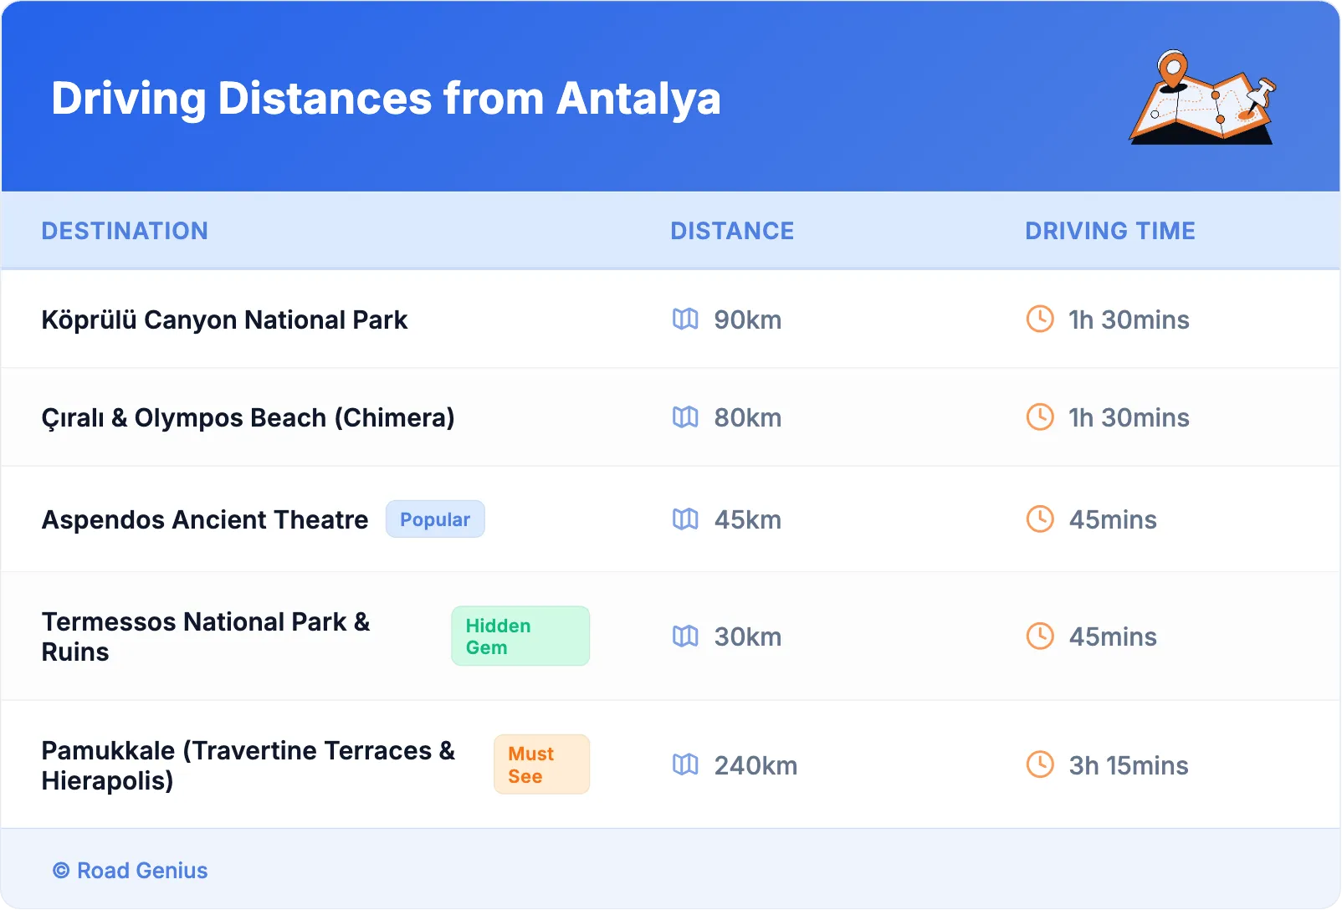Click clock icon next to 3h 15mins
The height and width of the screenshot is (910, 1342).
[x=1040, y=764]
